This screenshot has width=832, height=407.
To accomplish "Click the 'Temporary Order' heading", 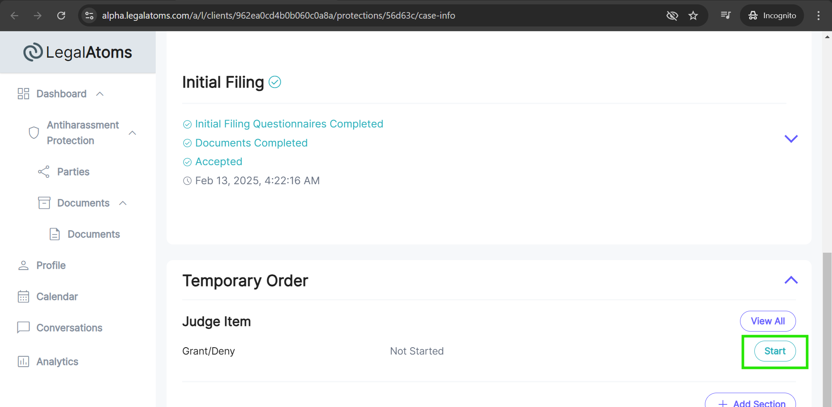I will [x=245, y=281].
